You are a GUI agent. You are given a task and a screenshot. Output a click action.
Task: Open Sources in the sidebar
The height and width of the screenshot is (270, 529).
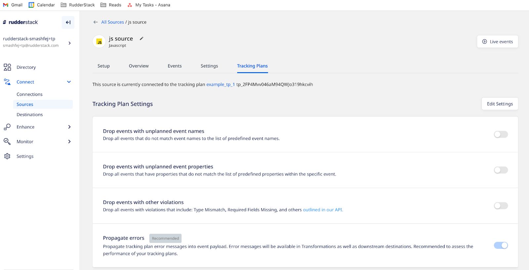coord(43,104)
